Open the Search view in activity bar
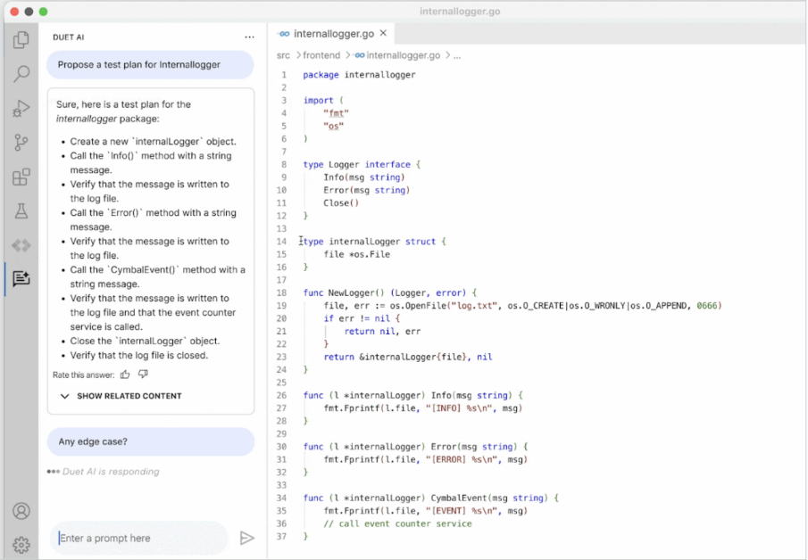Screen dimensions: 808x560 point(21,74)
